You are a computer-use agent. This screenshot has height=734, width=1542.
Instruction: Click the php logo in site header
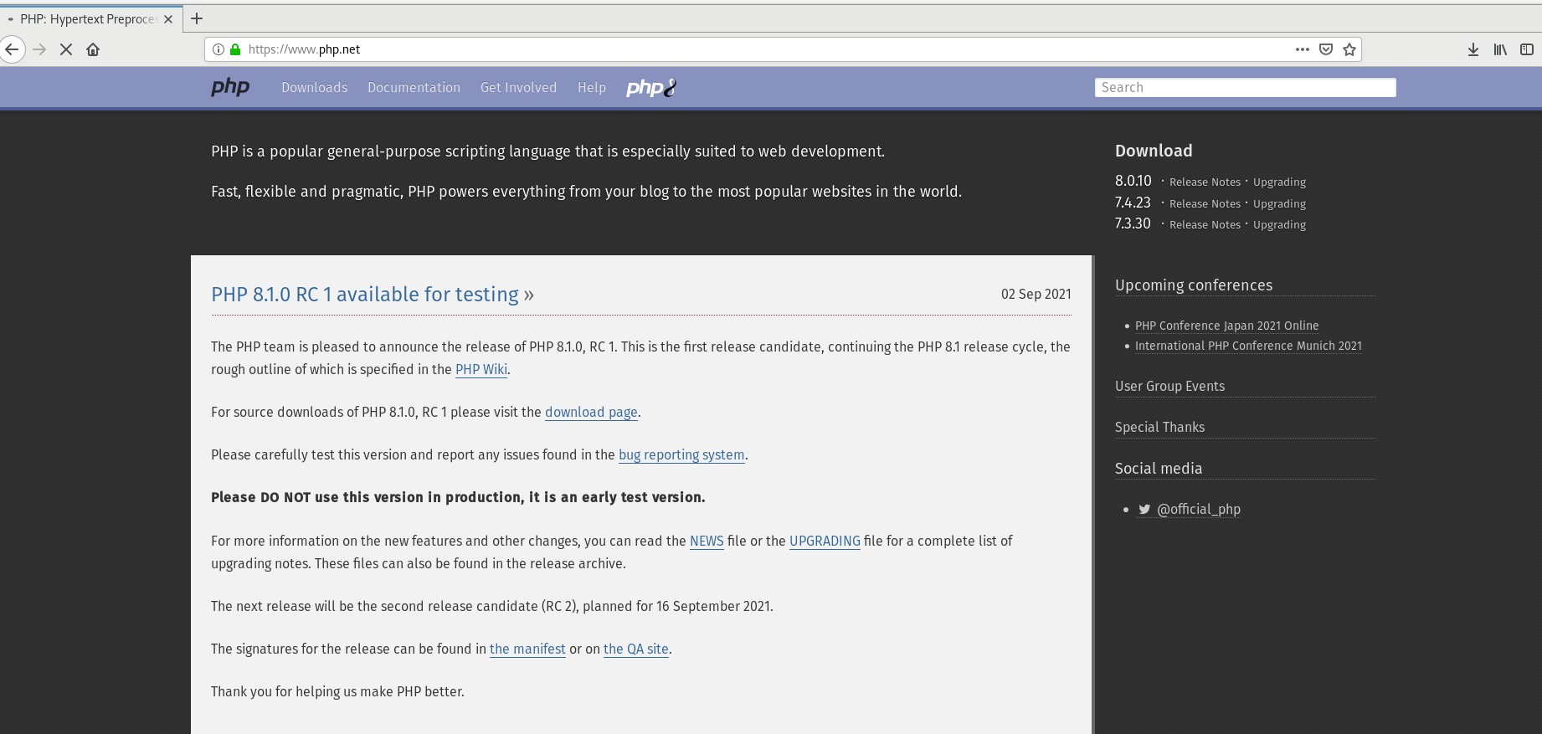(x=230, y=87)
